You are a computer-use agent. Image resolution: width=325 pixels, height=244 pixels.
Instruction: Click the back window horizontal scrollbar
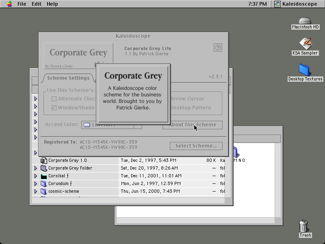pos(195,220)
